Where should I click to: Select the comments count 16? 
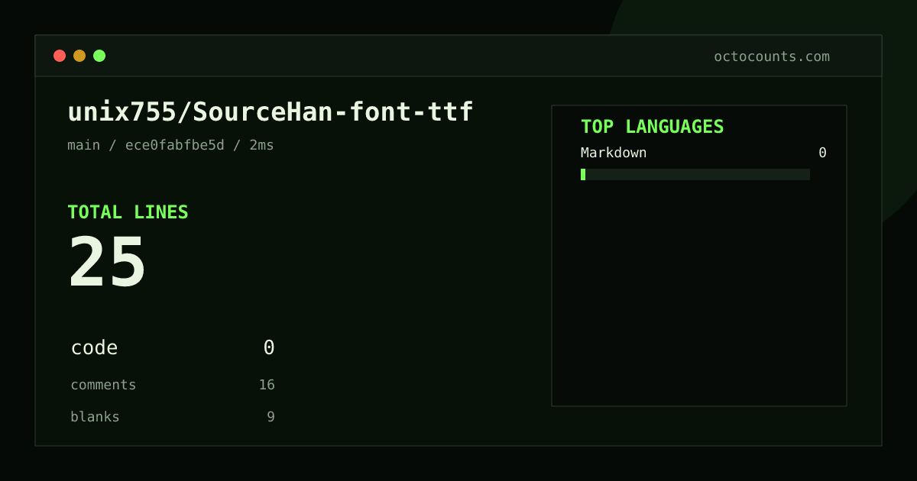[x=267, y=385]
